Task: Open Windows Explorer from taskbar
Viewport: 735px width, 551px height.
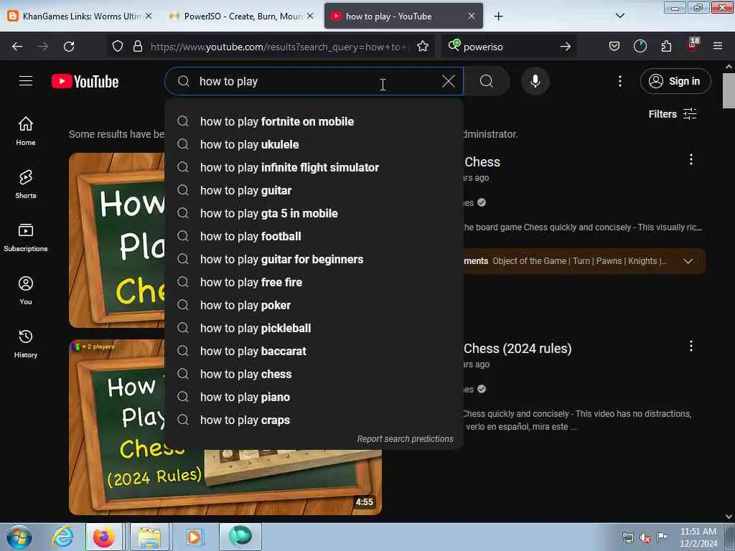Action: pyautogui.click(x=149, y=537)
